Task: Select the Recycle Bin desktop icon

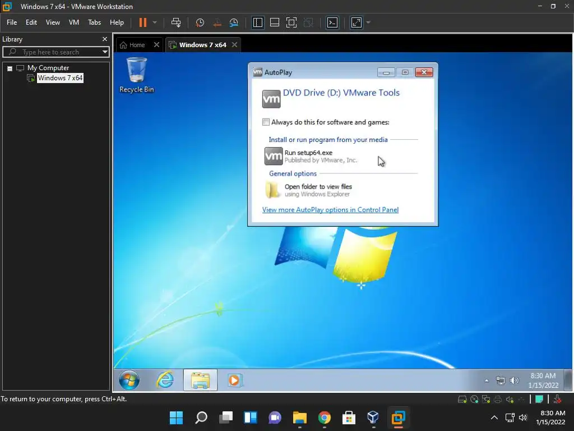Action: pyautogui.click(x=137, y=75)
